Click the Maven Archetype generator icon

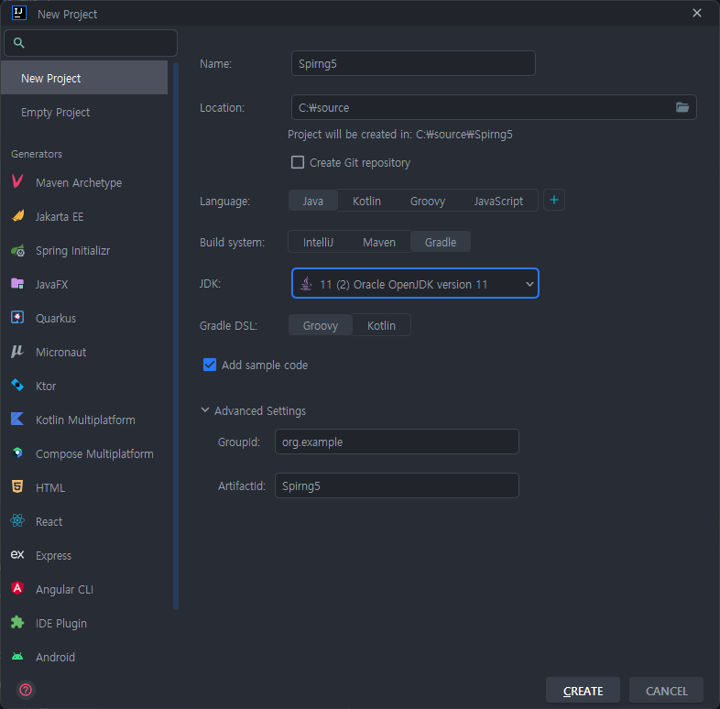[17, 181]
